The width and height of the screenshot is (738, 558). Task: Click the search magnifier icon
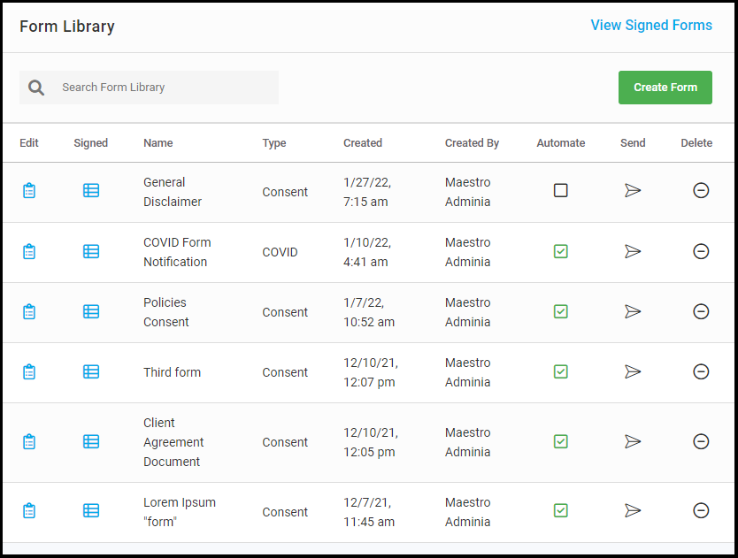(x=36, y=88)
